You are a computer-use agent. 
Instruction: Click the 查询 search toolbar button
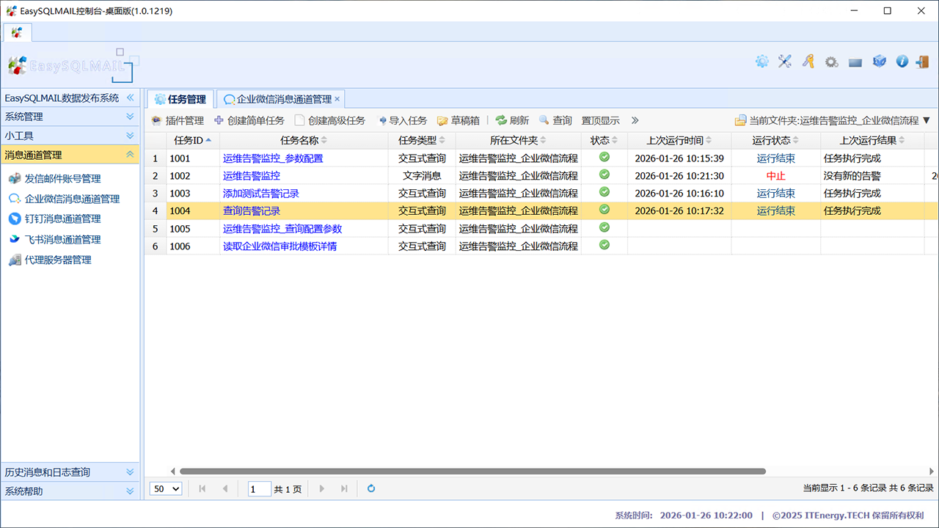(555, 120)
